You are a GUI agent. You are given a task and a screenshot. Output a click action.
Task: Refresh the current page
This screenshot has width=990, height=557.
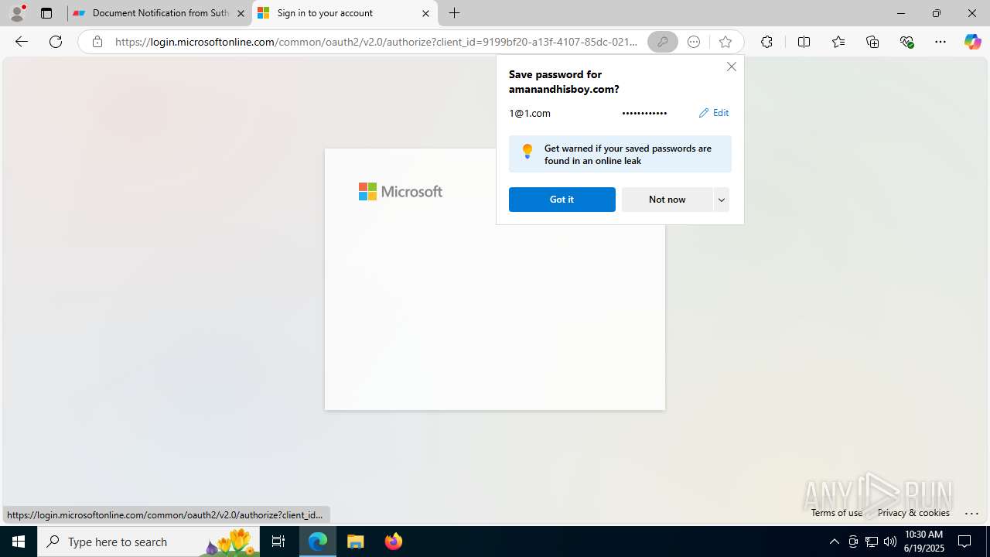point(56,42)
